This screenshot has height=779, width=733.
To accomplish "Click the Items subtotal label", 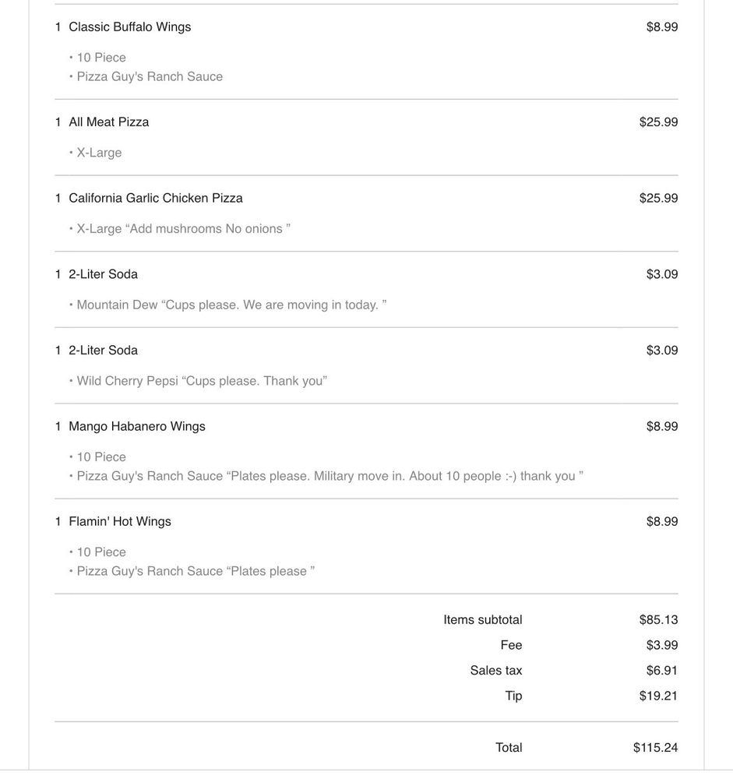I will [483, 620].
